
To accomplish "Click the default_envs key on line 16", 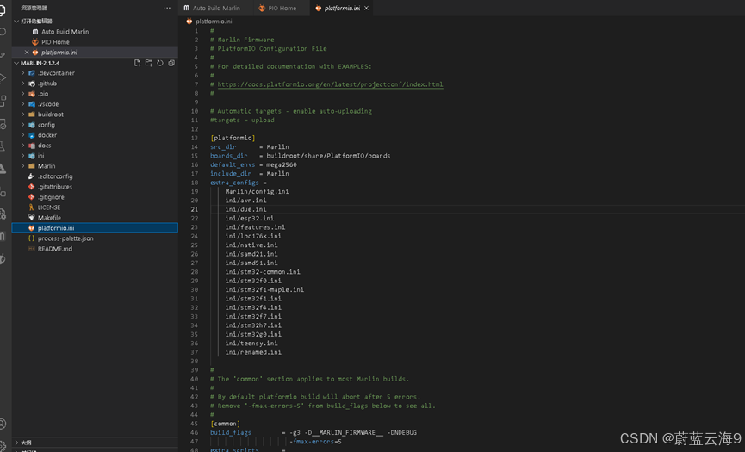I will pyautogui.click(x=233, y=164).
